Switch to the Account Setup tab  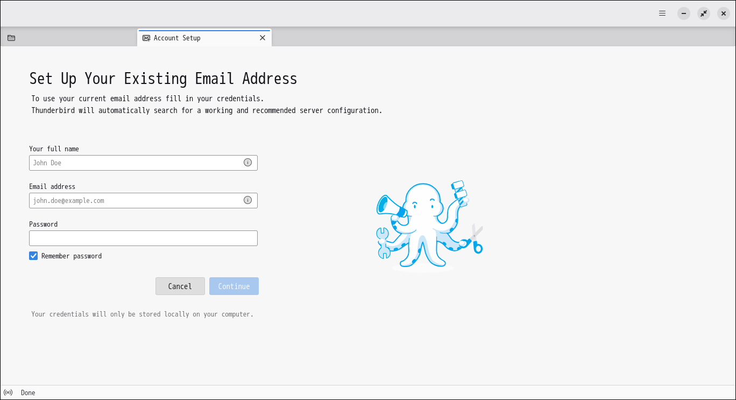pos(204,38)
